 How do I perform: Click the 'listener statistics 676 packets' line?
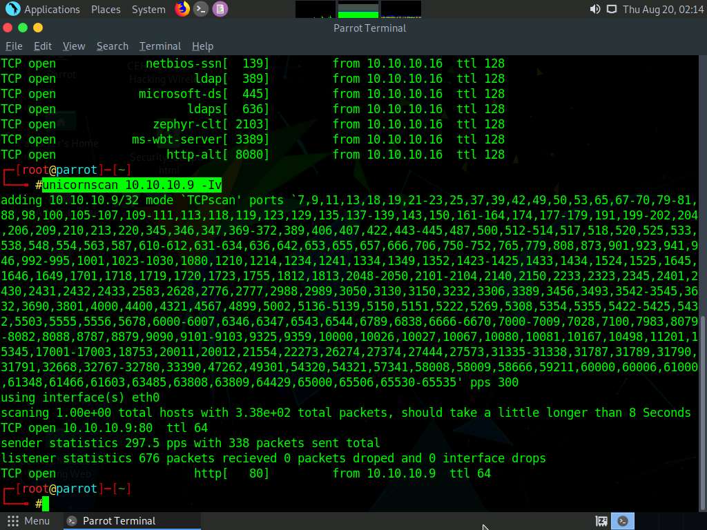tap(273, 458)
